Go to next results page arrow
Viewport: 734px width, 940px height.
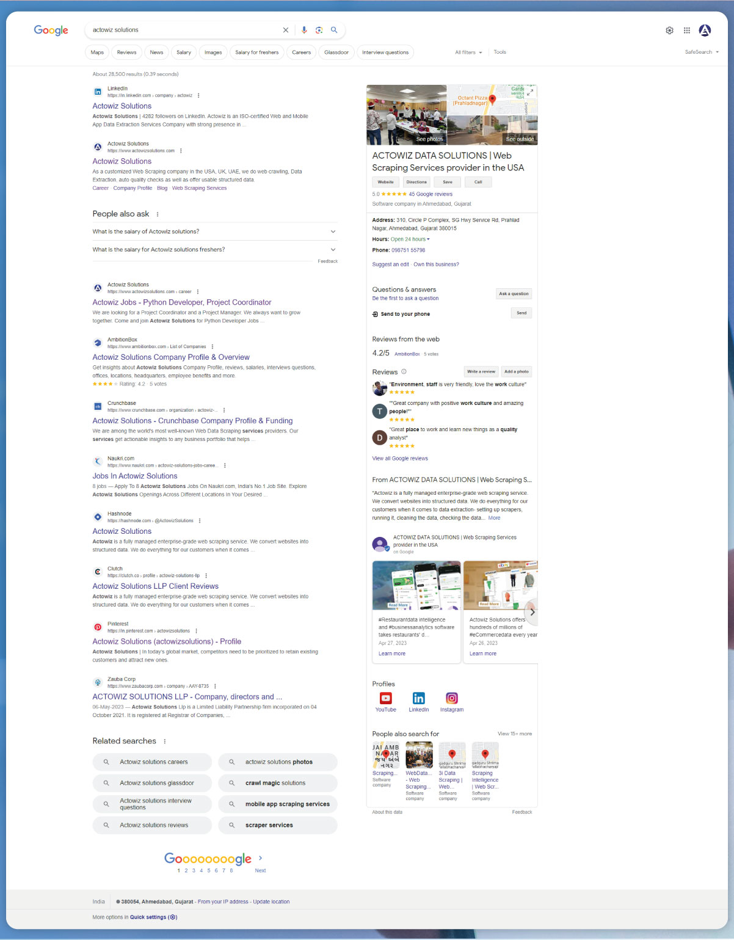coord(261,858)
